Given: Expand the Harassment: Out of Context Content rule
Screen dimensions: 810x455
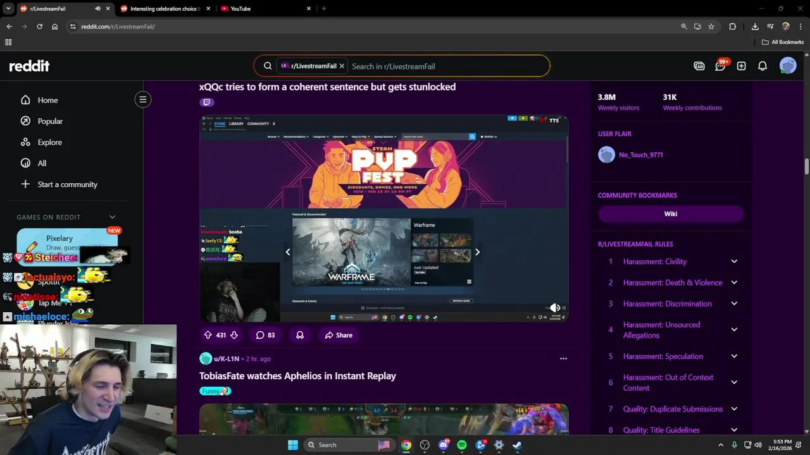Looking at the screenshot, I should point(734,382).
